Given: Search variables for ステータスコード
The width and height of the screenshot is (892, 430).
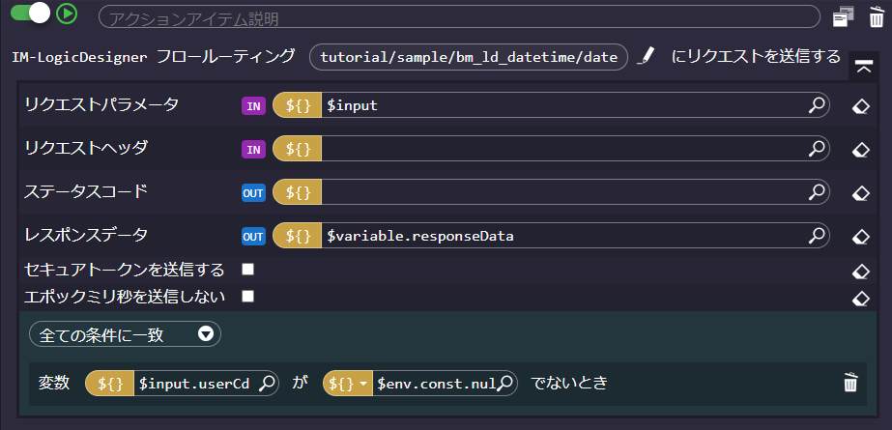Looking at the screenshot, I should (817, 192).
